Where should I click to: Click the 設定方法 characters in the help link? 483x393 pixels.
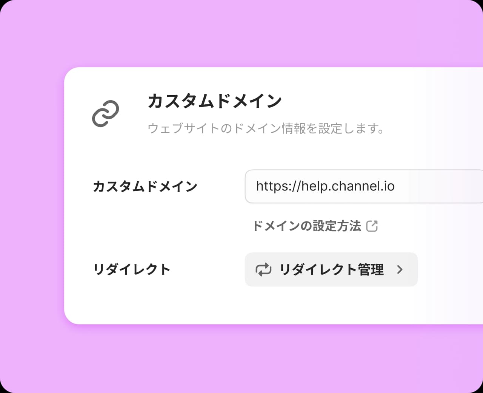[337, 226]
